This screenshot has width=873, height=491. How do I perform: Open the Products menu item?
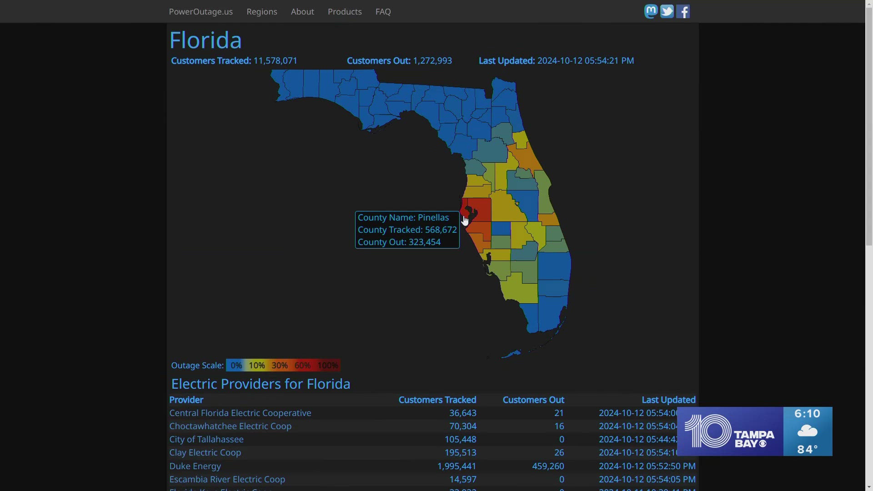click(x=345, y=12)
